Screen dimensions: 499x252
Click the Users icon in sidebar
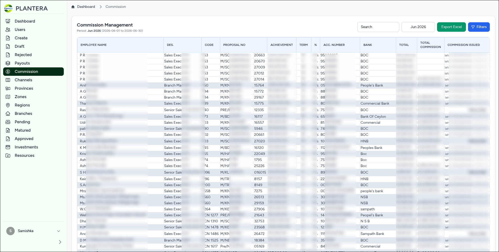point(8,30)
